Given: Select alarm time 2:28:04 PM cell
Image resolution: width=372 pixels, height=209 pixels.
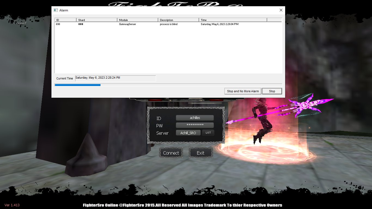Looking at the screenshot, I should coord(219,24).
